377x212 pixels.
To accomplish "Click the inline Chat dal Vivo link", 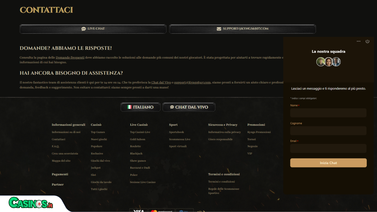I will [x=161, y=82].
